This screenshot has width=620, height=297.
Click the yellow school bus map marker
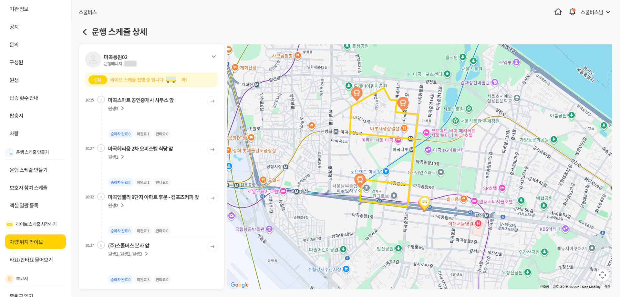pos(424,203)
